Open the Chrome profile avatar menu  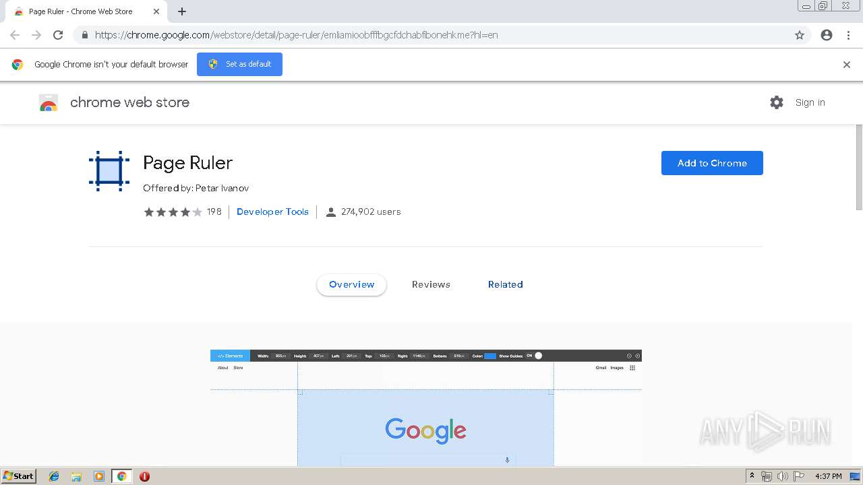point(827,35)
